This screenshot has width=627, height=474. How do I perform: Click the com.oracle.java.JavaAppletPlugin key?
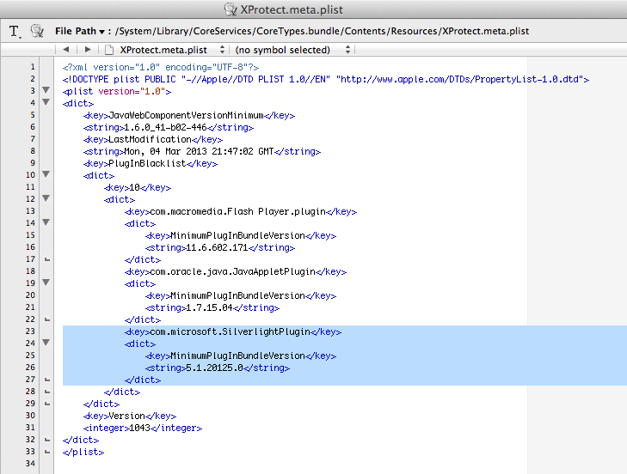236,271
